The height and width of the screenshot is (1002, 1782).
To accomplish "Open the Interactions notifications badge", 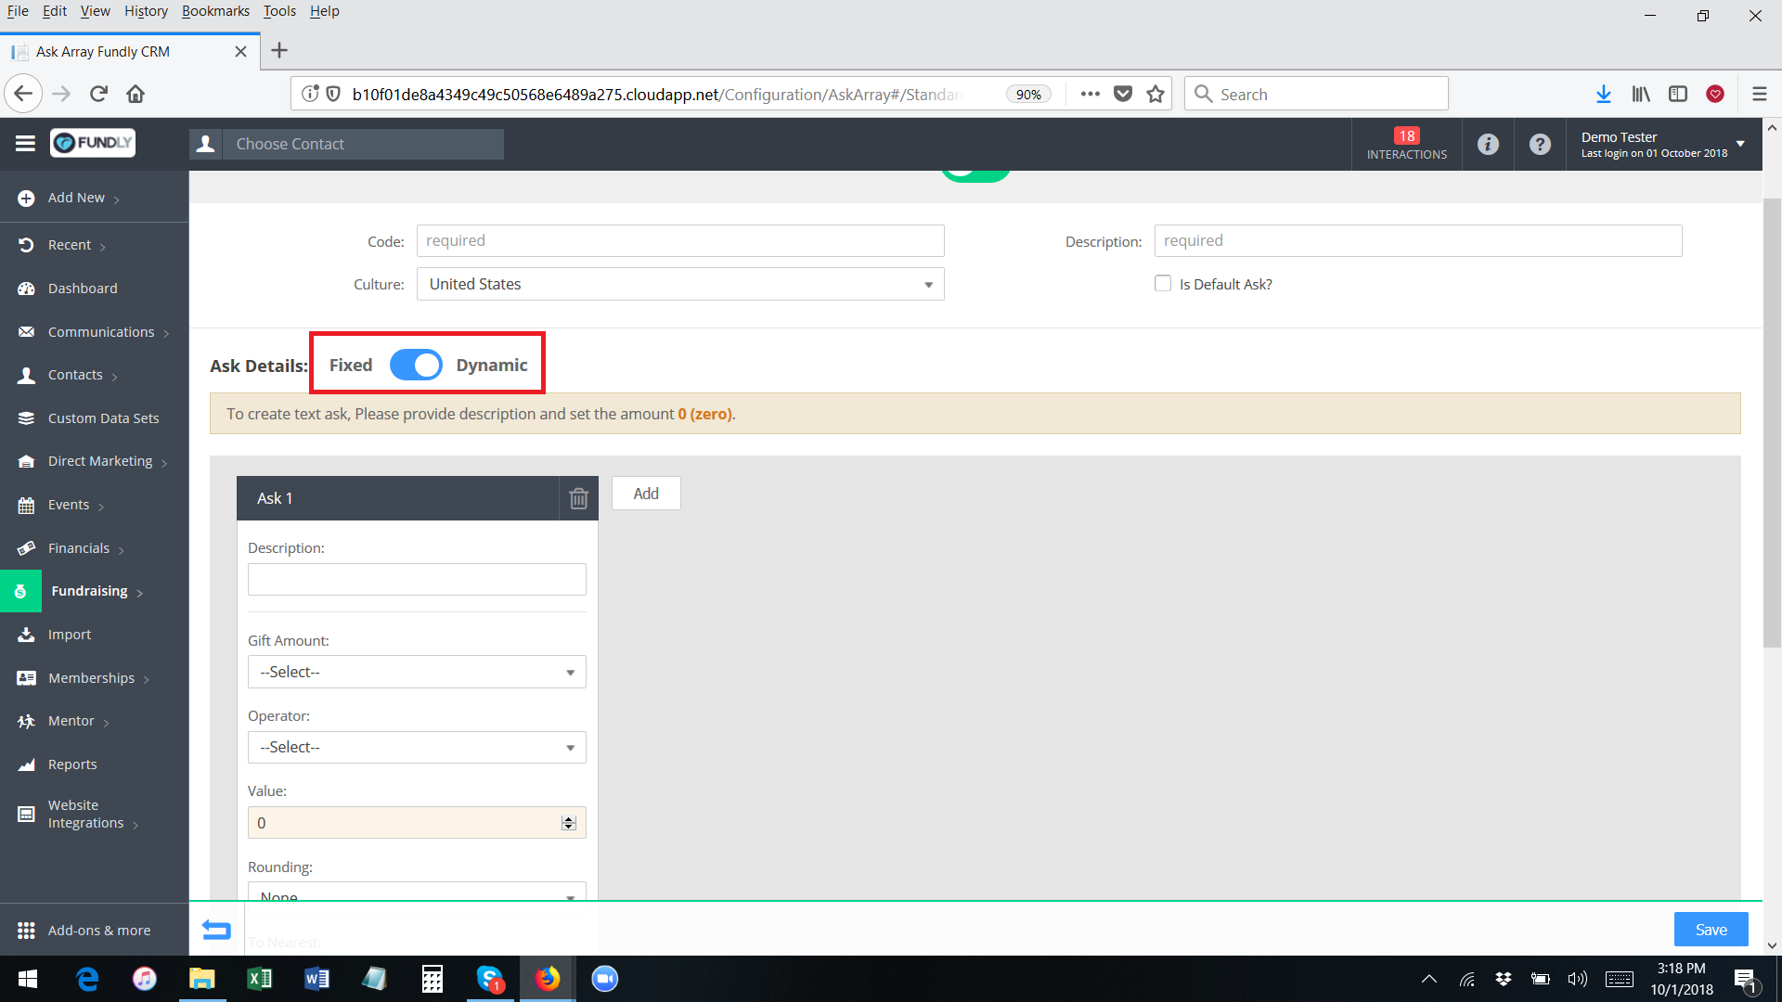I will pyautogui.click(x=1406, y=144).
